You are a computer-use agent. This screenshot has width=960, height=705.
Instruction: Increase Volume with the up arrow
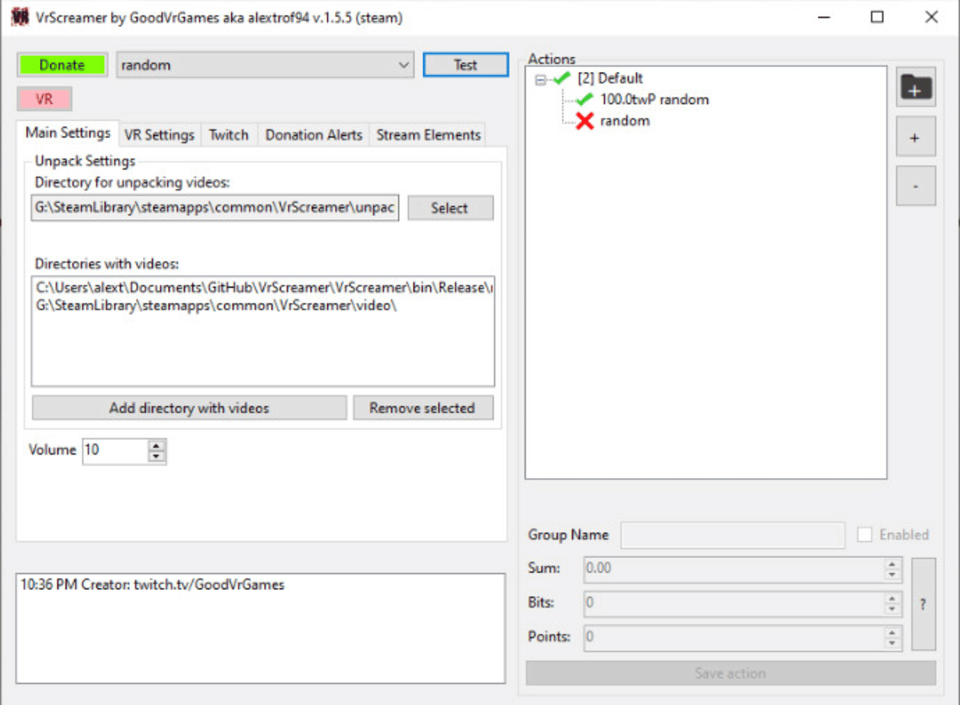156,445
